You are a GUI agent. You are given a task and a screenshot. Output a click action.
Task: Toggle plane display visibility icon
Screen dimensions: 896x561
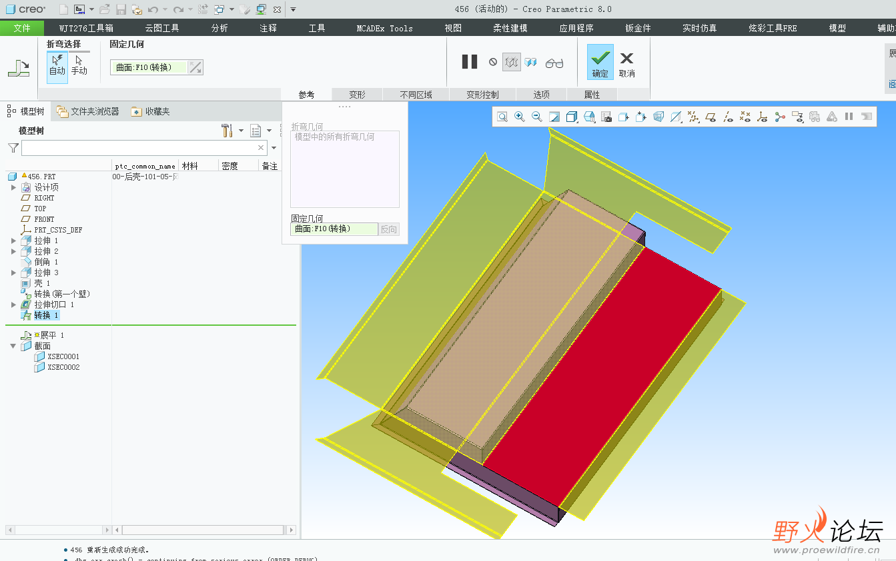click(710, 117)
